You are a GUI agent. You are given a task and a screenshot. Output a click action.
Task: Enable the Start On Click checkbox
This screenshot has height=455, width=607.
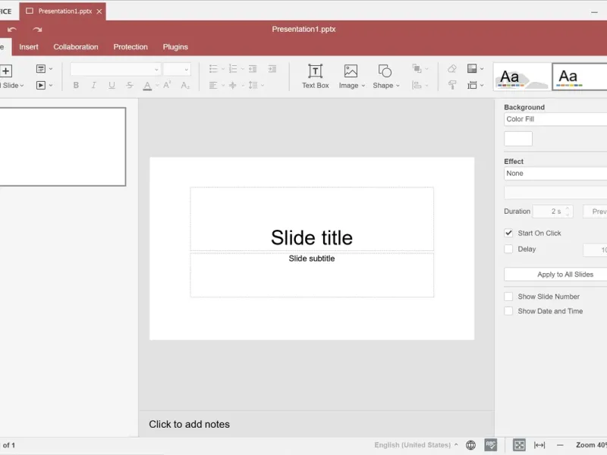point(508,233)
